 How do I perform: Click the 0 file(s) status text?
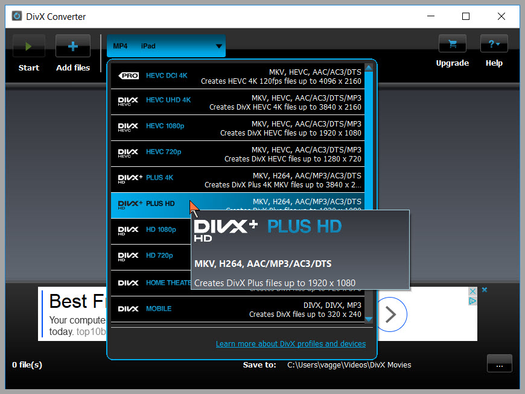tap(27, 364)
